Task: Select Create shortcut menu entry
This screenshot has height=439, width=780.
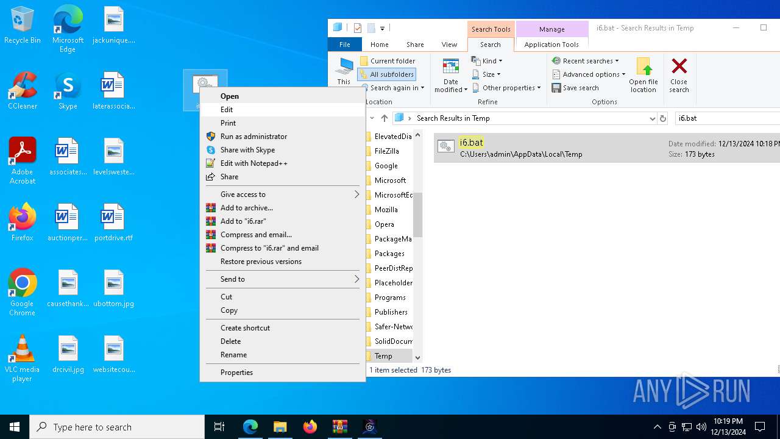Action: point(283,328)
